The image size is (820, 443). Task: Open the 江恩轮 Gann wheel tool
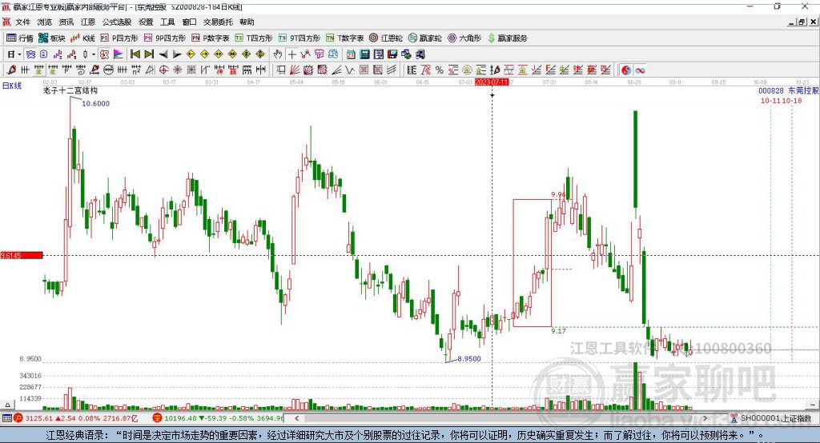pos(386,38)
